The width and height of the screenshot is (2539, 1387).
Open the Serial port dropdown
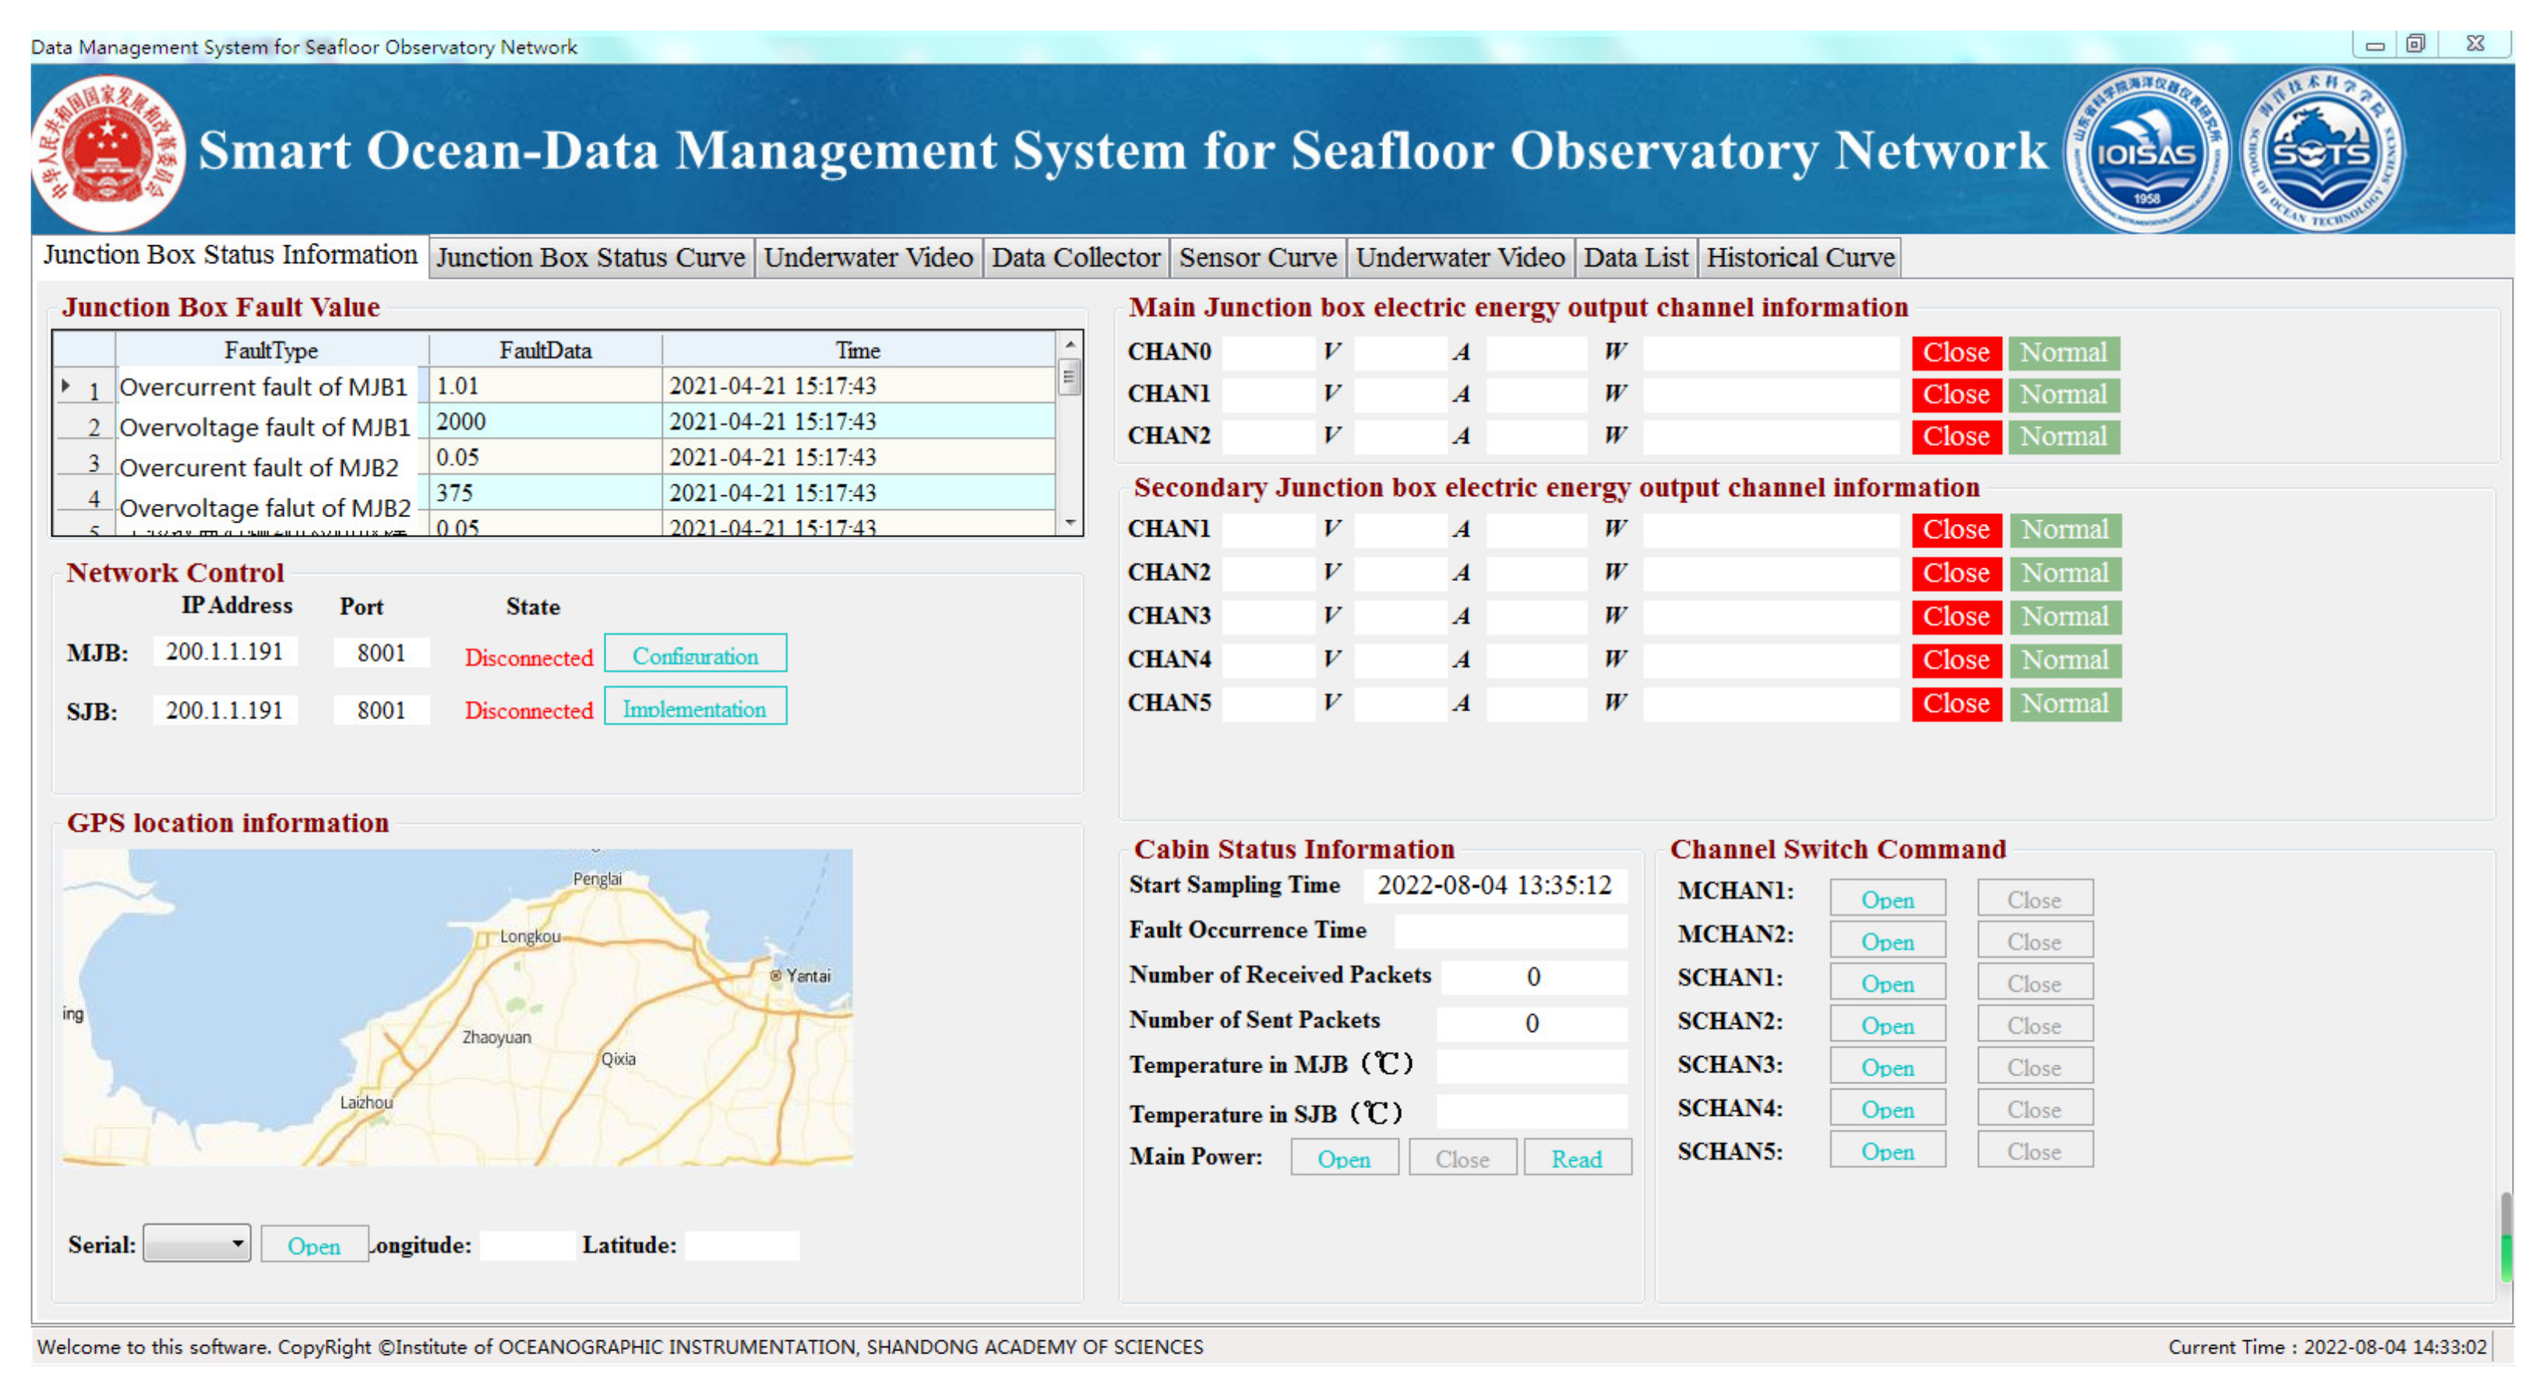coord(237,1243)
